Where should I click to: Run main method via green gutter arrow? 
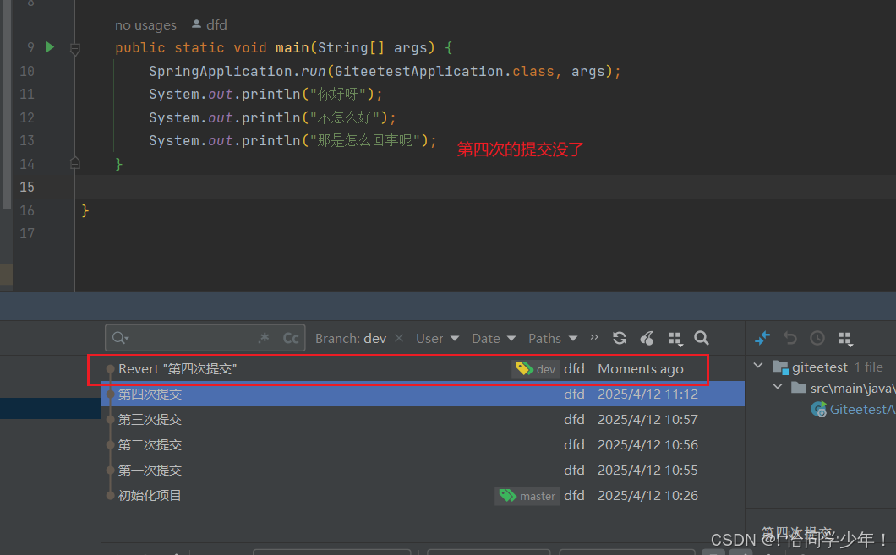50,47
